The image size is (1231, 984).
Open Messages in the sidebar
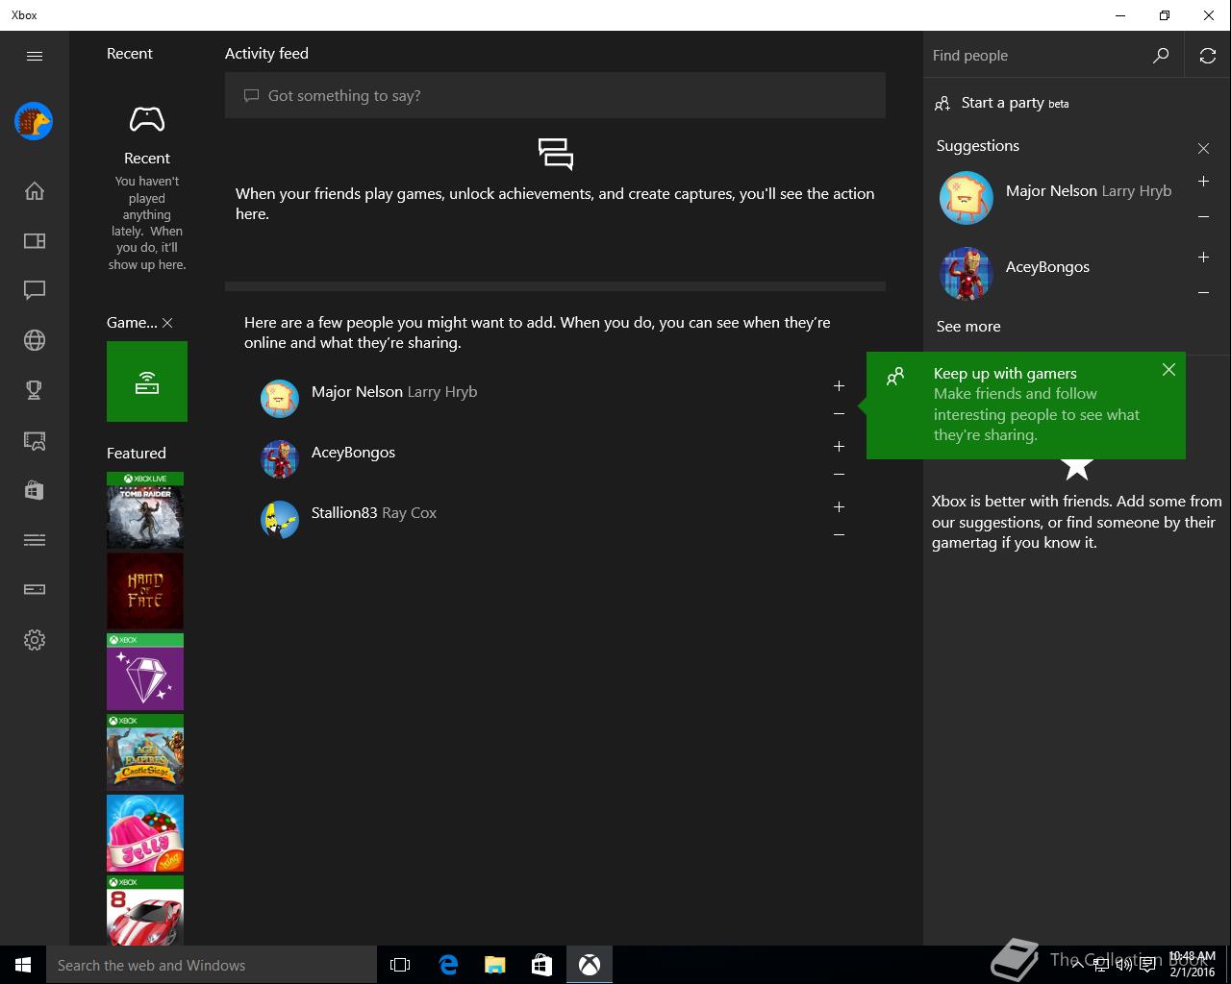click(x=35, y=290)
